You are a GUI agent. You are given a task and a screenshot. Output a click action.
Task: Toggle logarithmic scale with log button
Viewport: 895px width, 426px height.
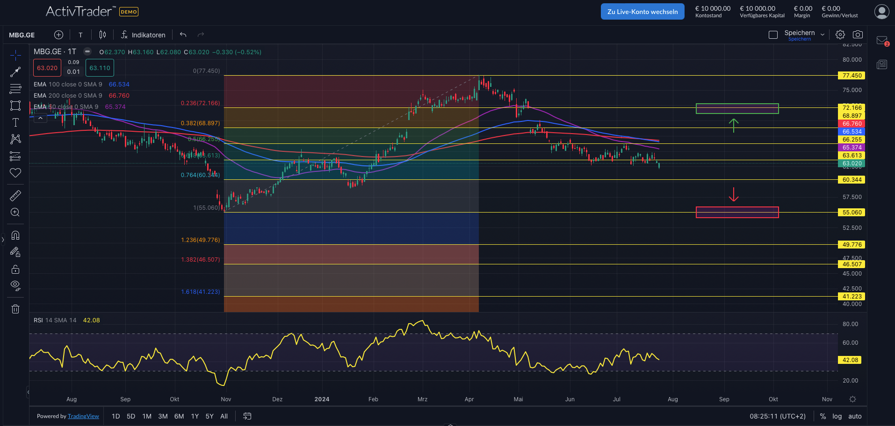pos(837,416)
